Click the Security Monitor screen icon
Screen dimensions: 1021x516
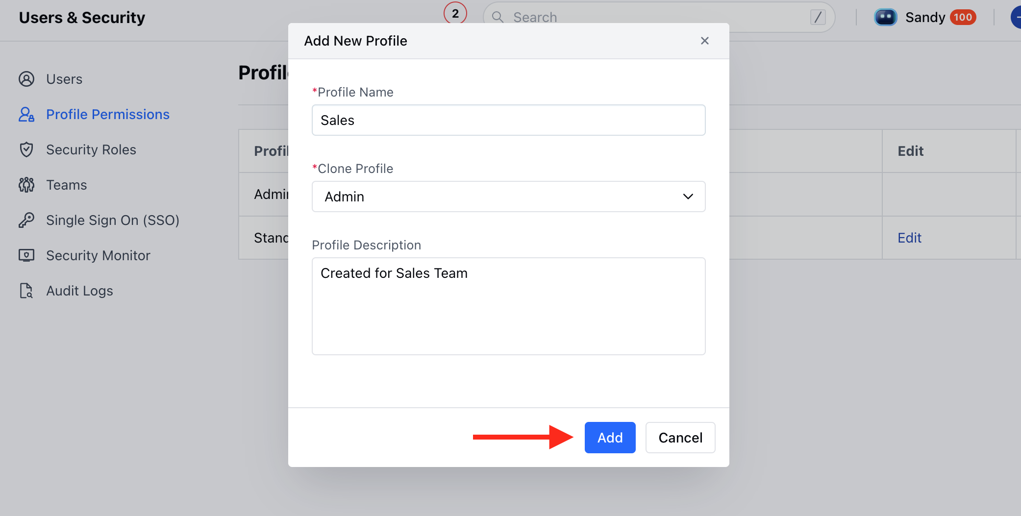coord(26,255)
